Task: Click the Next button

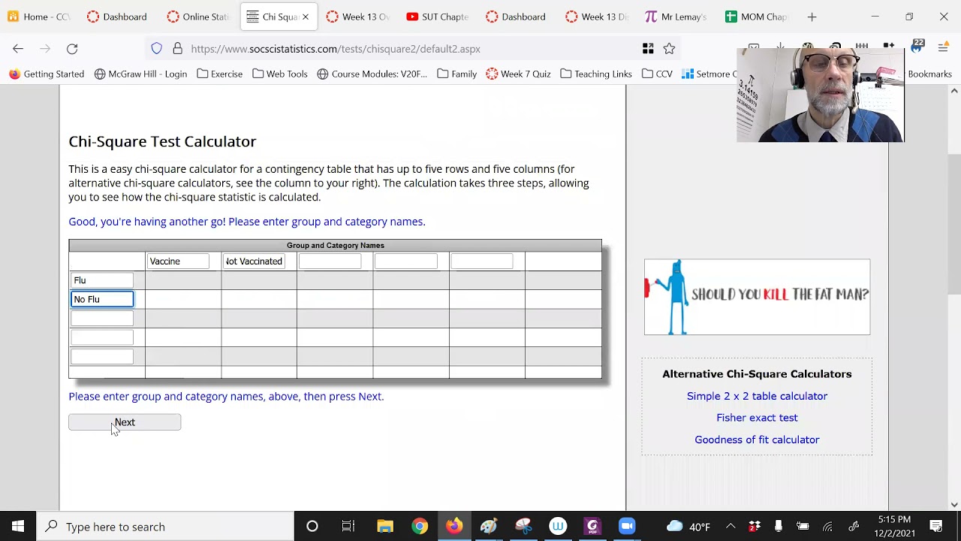Action: pos(125,422)
